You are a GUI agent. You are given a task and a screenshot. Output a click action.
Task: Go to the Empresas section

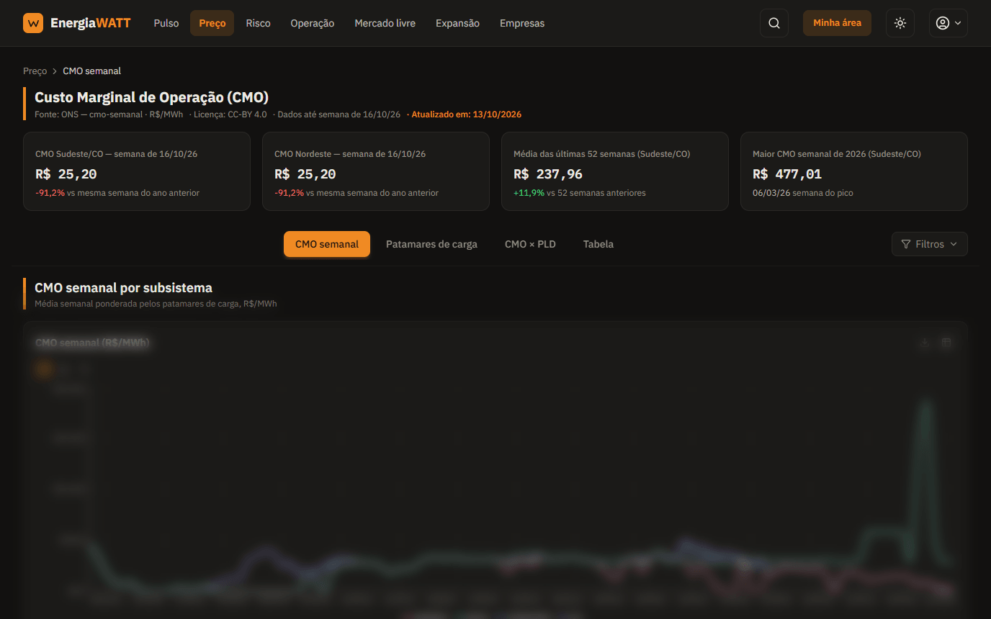click(522, 23)
